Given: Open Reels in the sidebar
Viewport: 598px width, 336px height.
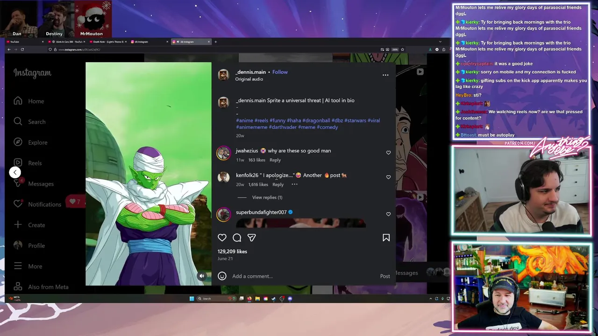Looking at the screenshot, I should coord(28,163).
